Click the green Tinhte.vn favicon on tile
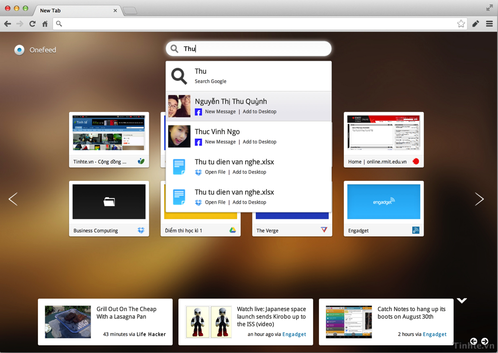Viewport: 498px width, 353px height. (x=141, y=161)
